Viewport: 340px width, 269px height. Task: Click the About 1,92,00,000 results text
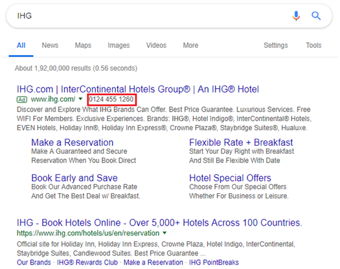(x=76, y=69)
